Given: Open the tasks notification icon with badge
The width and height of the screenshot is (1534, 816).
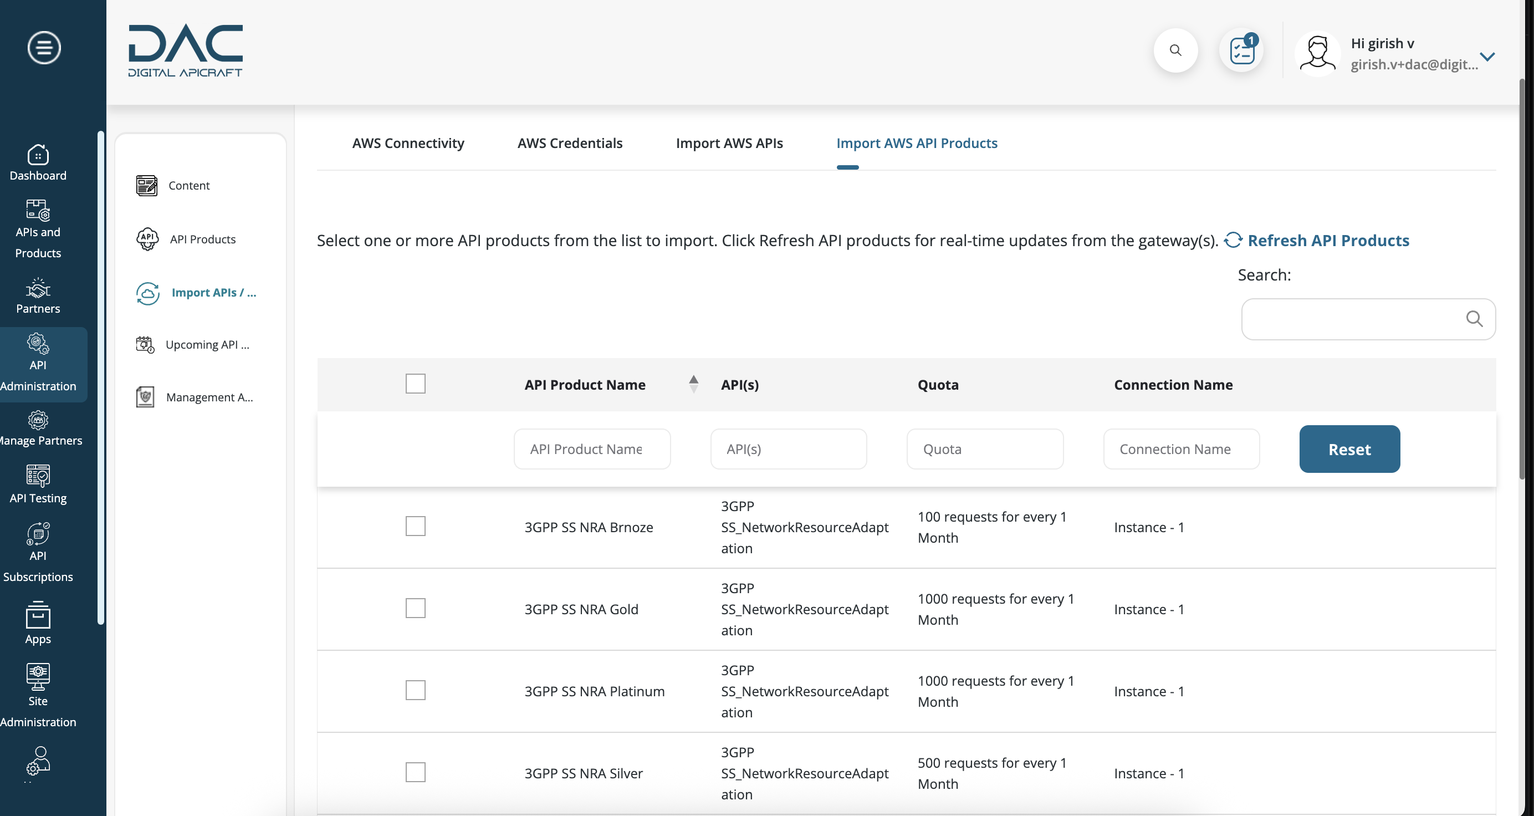Looking at the screenshot, I should coord(1242,50).
